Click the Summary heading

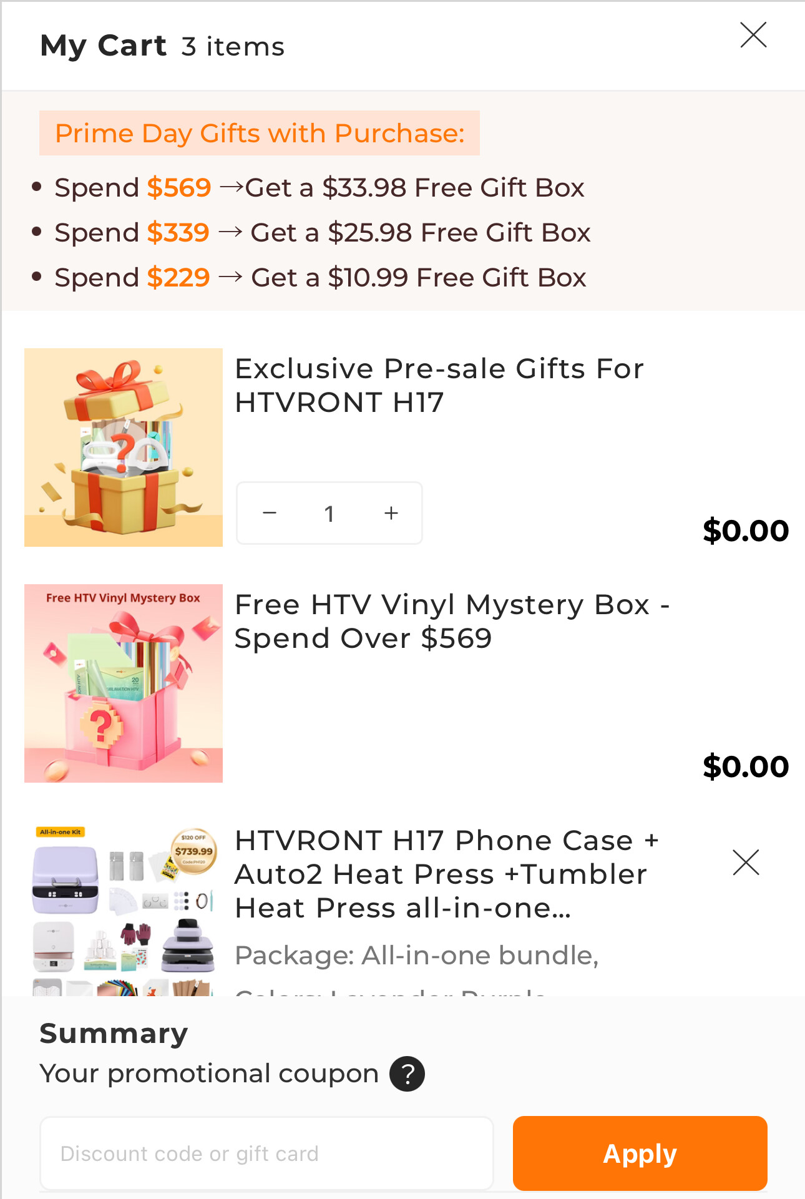coord(114,1034)
